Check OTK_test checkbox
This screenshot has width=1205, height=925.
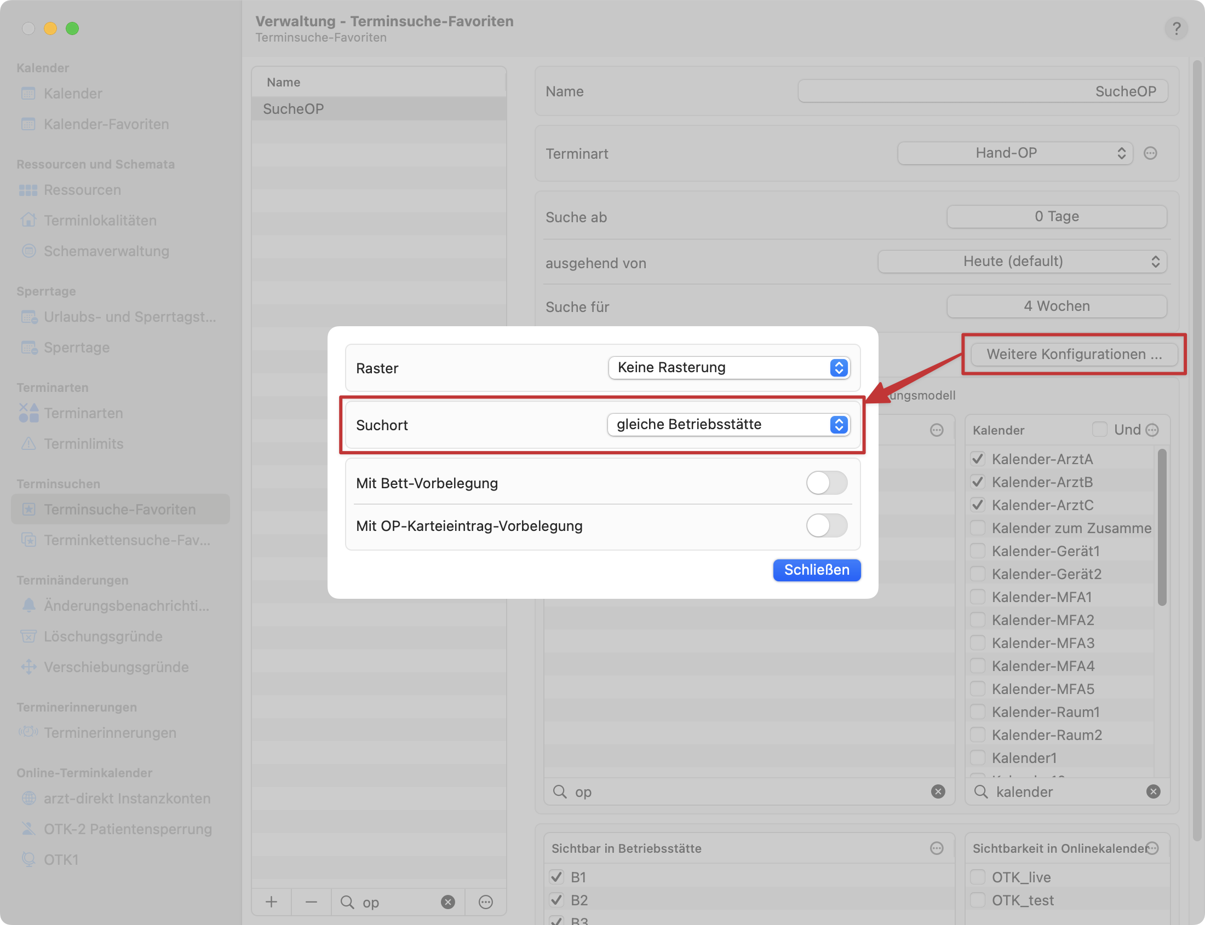[x=978, y=900]
